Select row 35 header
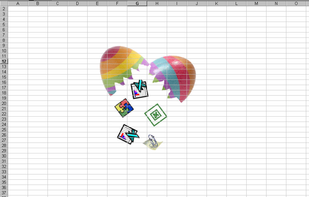309x197 pixels. click(4, 182)
